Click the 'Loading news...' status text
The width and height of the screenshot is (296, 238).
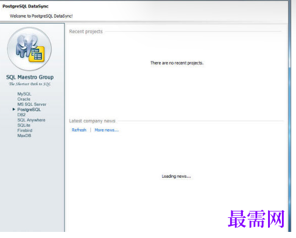tap(176, 177)
